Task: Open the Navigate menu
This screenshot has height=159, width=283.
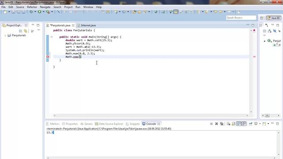Action: coord(45,7)
